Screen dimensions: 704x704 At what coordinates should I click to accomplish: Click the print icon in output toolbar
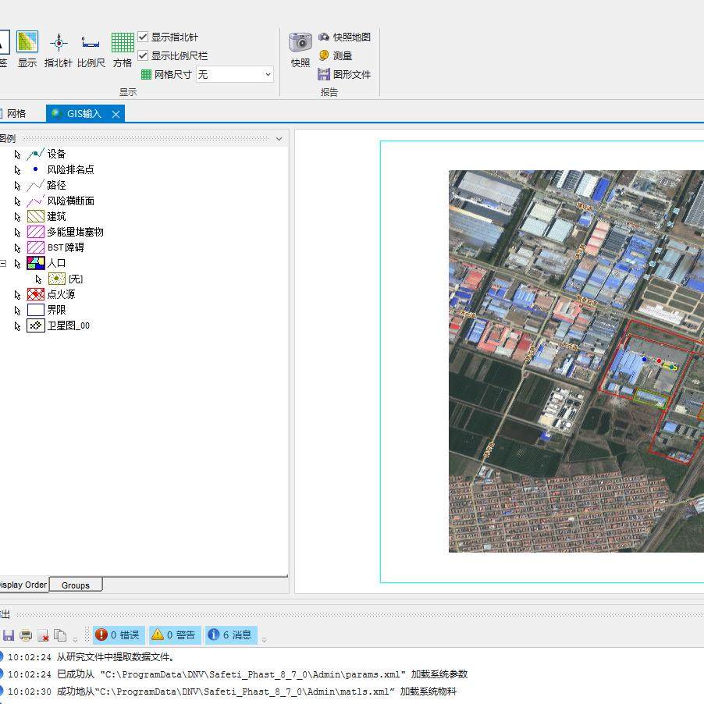pos(26,635)
